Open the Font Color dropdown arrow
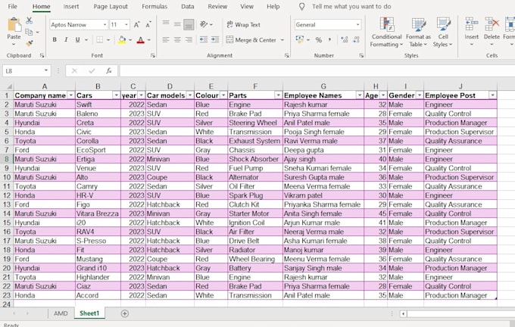Image resolution: width=515 pixels, height=327 pixels. (148, 40)
